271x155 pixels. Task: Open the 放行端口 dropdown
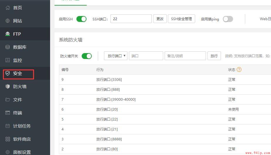pyautogui.click(x=116, y=56)
